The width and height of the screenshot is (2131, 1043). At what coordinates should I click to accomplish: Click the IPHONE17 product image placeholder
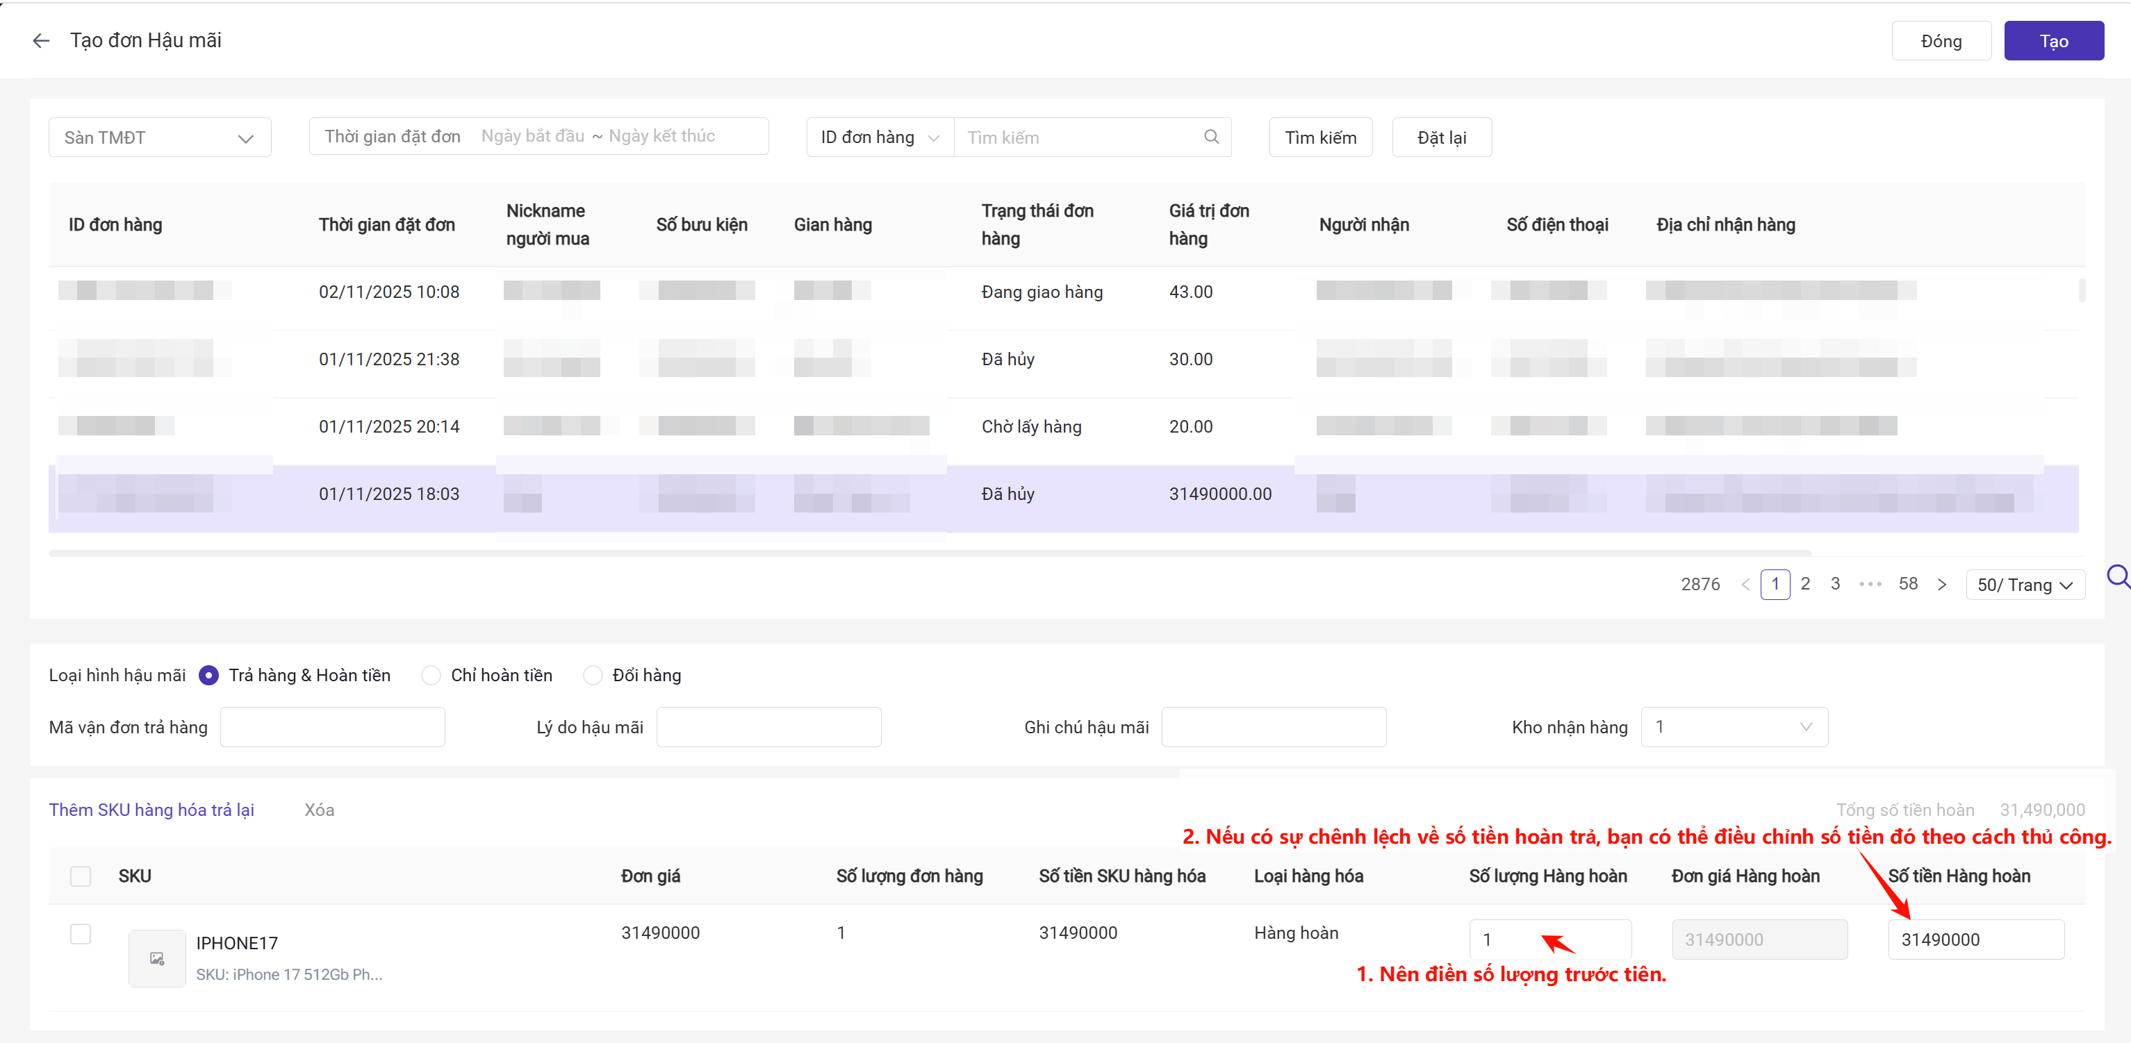pyautogui.click(x=157, y=958)
